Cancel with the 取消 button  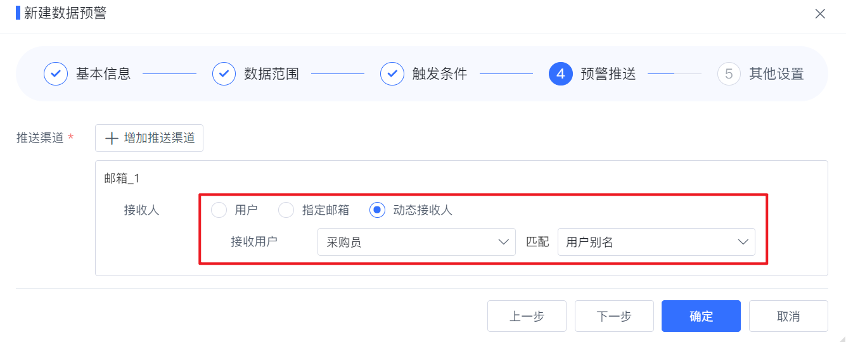click(788, 316)
